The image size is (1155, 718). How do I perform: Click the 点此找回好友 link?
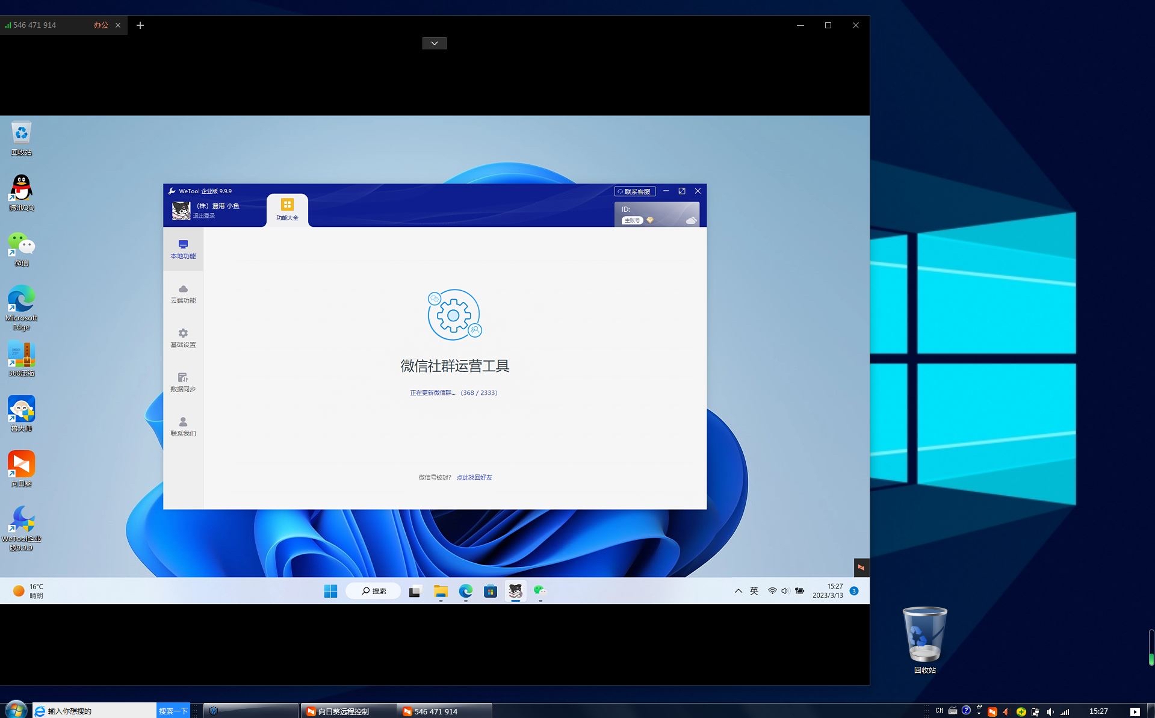coord(474,477)
